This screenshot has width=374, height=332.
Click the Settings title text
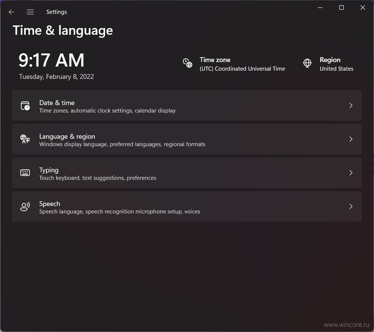pos(56,12)
